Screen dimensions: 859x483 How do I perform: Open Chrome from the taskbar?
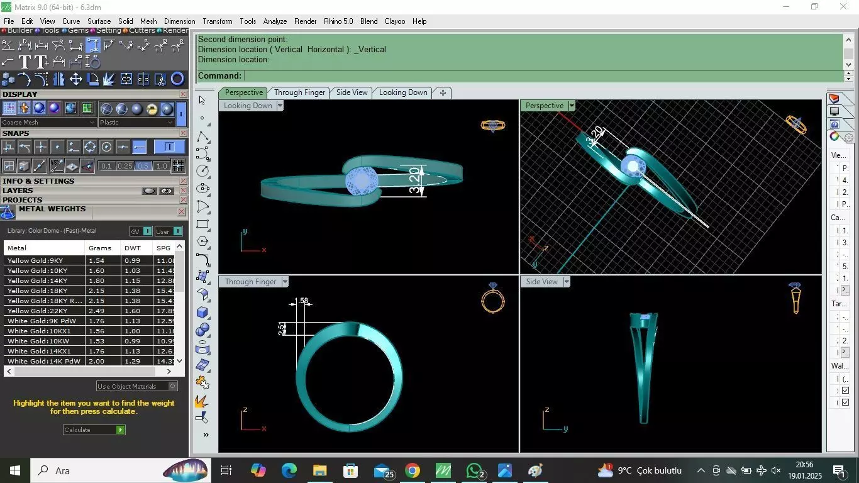(x=413, y=470)
